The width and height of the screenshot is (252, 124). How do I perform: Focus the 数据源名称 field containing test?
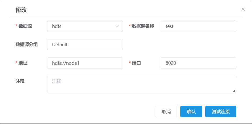point(198,26)
